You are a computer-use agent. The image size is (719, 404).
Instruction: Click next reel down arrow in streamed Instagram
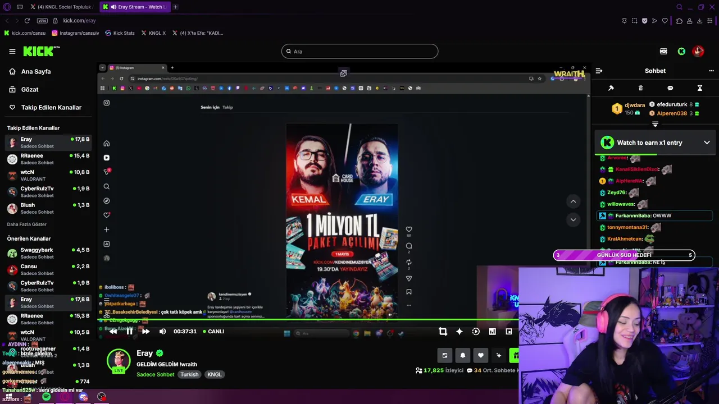point(573,219)
